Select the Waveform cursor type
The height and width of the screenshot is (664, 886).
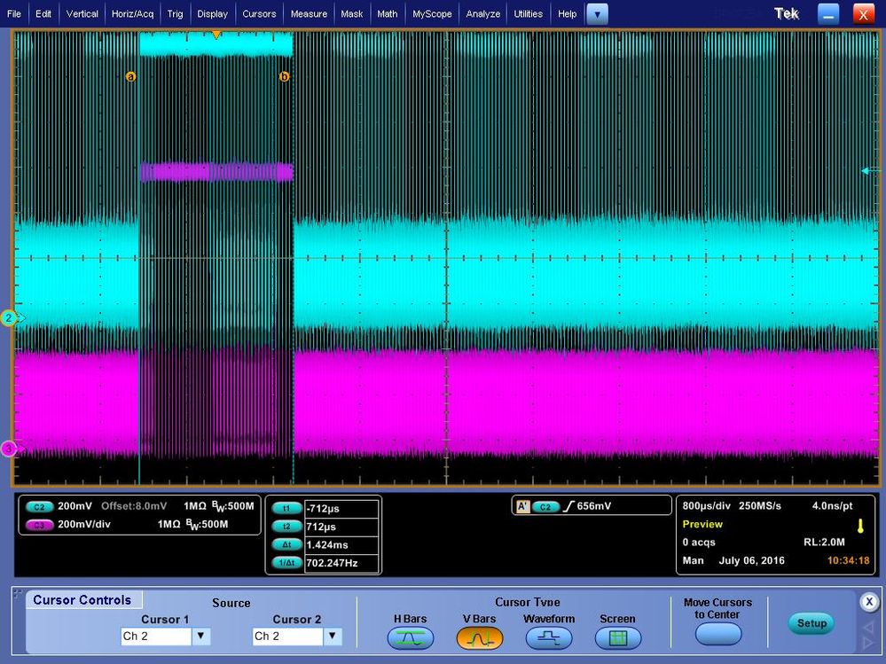[x=548, y=637]
